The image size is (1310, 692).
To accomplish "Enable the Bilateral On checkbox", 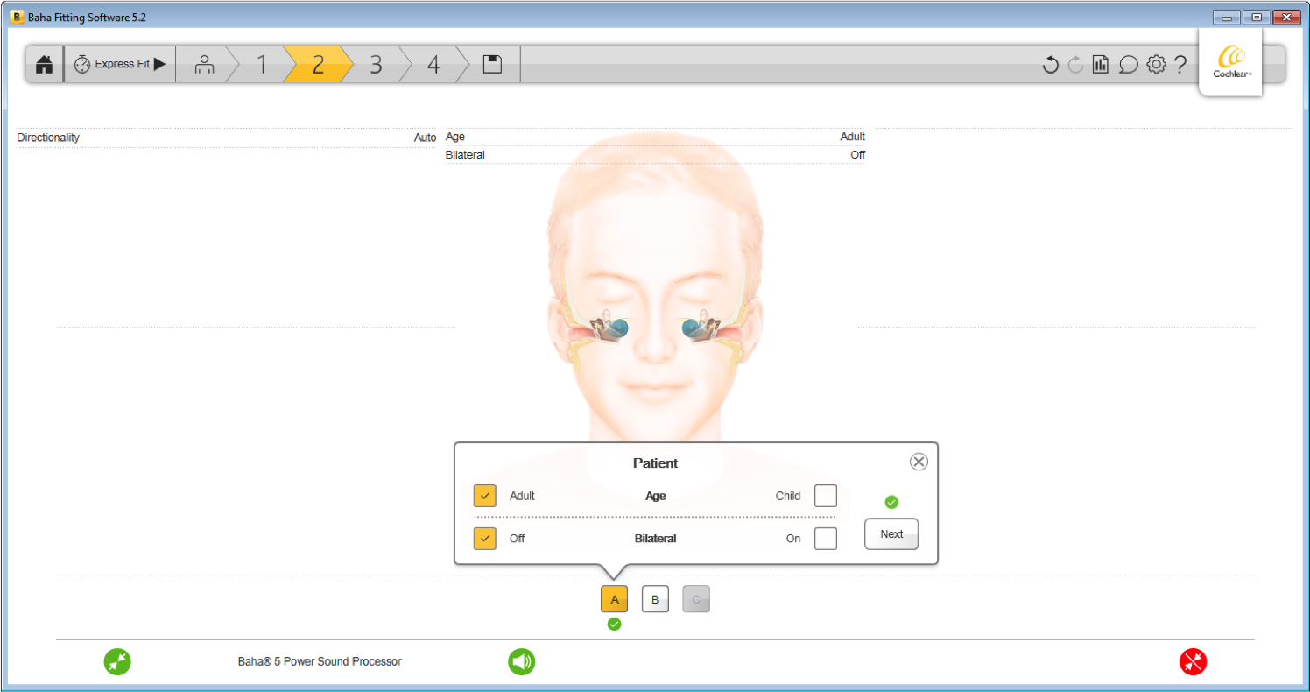I will [826, 539].
